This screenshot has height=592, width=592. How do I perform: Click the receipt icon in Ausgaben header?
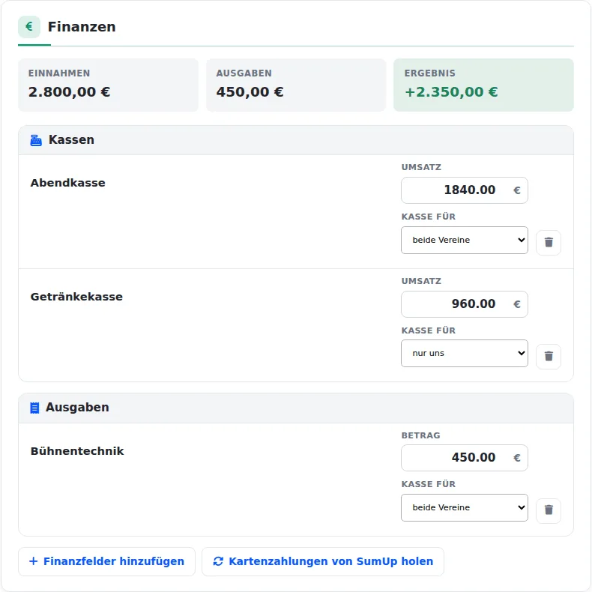[x=34, y=408]
